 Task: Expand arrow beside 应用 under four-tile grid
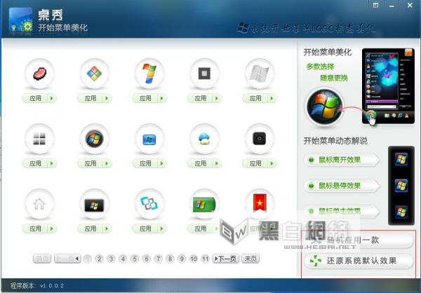tap(52, 163)
